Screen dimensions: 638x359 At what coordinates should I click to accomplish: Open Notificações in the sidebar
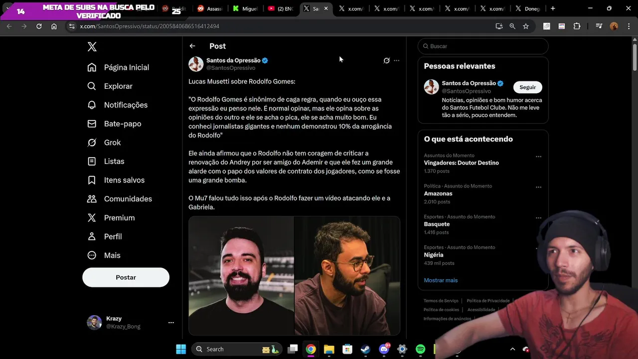coord(118,105)
